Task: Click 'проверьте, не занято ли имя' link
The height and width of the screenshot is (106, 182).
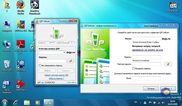Action: tap(147, 50)
